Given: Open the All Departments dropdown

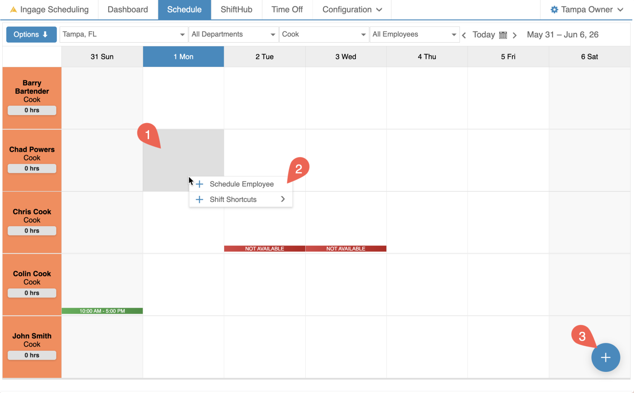Looking at the screenshot, I should tap(234, 34).
